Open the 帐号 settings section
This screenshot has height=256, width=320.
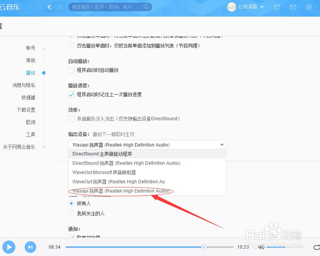(x=30, y=48)
